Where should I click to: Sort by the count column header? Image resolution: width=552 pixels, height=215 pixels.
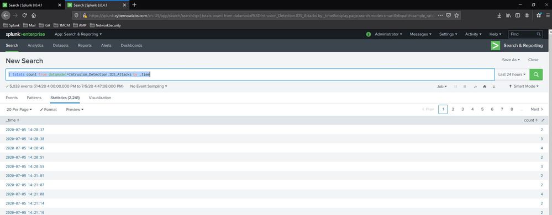click(530, 120)
